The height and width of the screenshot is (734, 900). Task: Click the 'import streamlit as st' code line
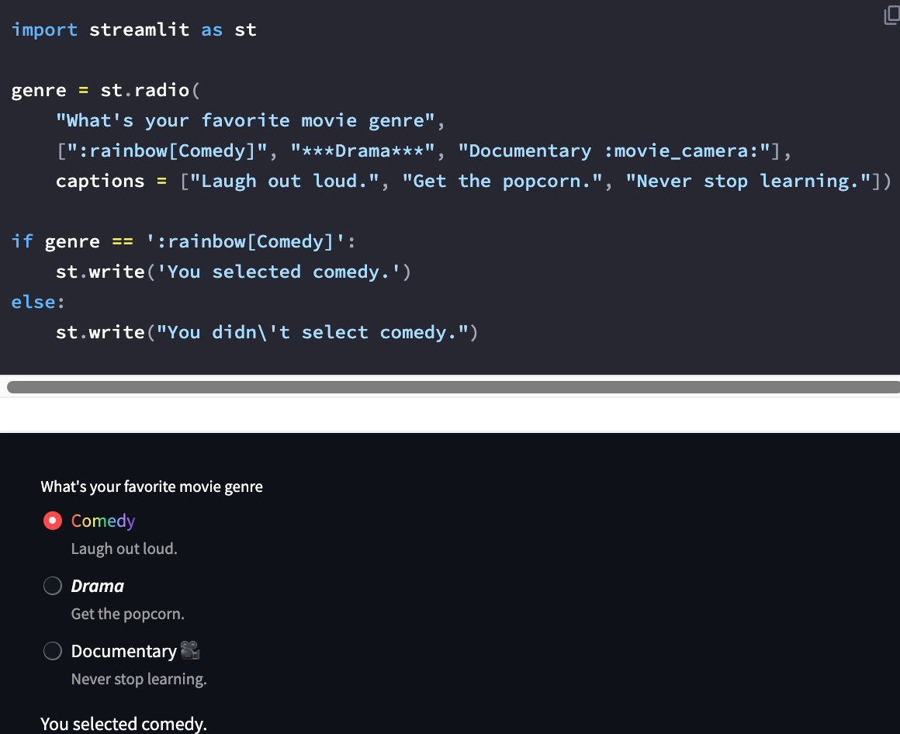(133, 29)
